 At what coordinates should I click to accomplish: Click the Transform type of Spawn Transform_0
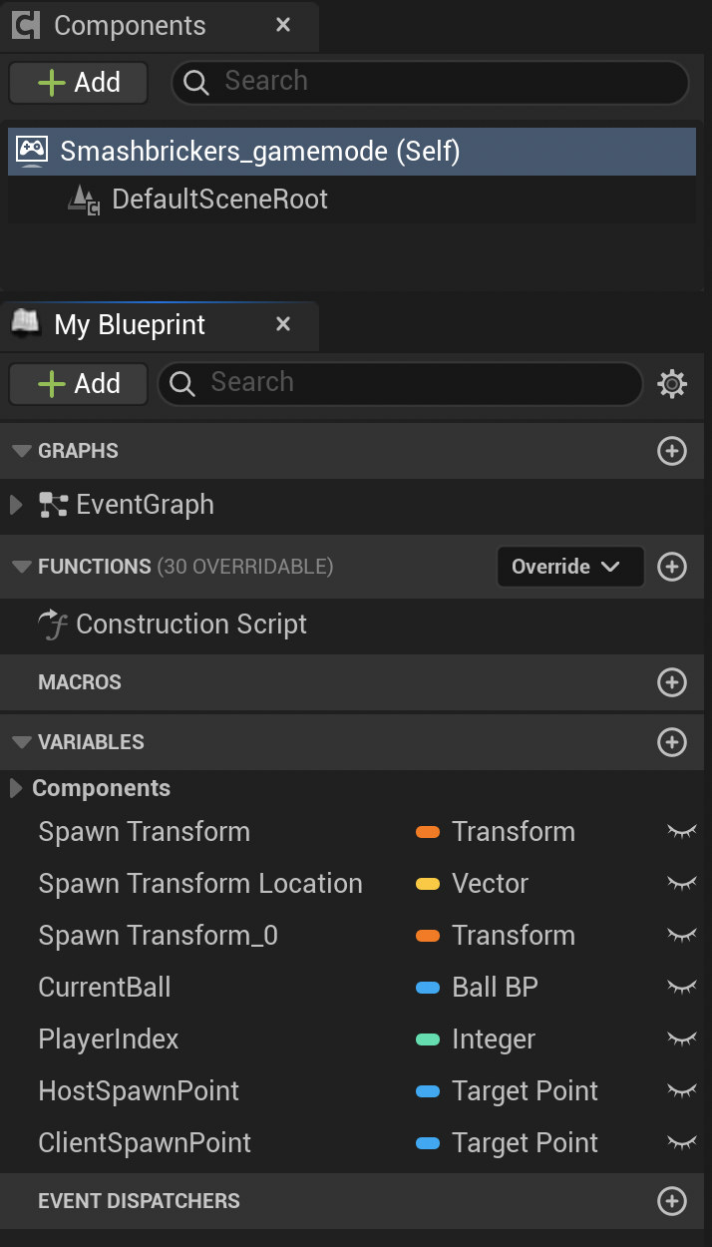(x=514, y=936)
